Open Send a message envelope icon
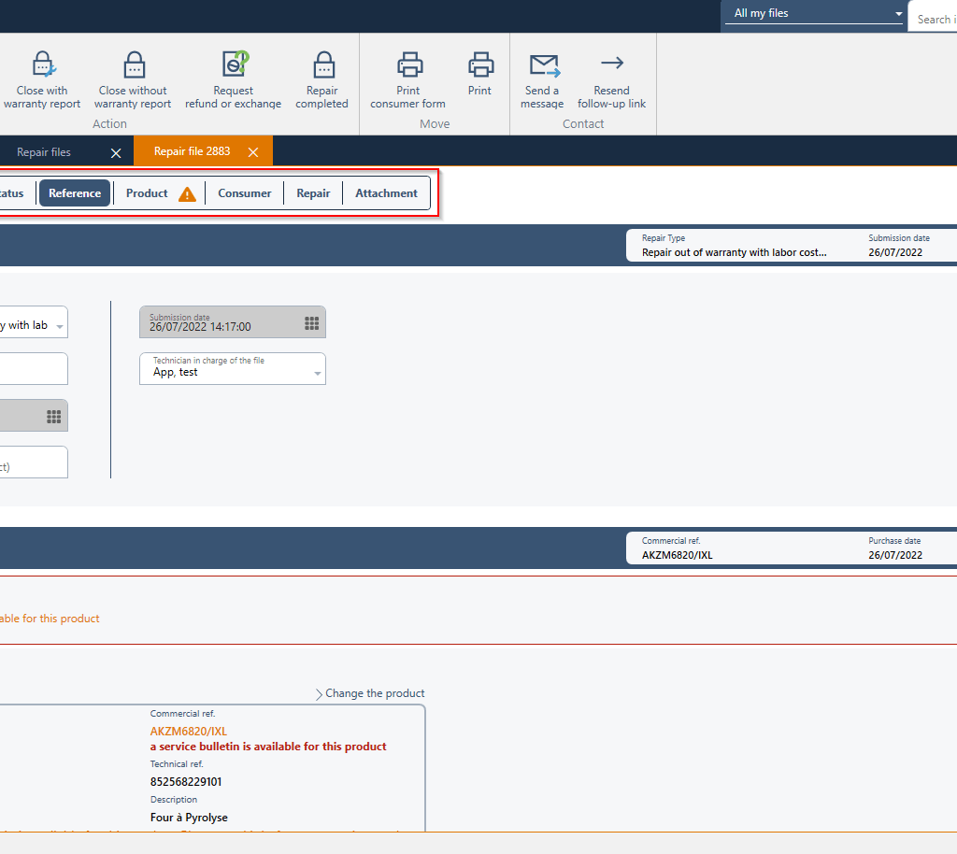957x854 pixels. tap(543, 64)
